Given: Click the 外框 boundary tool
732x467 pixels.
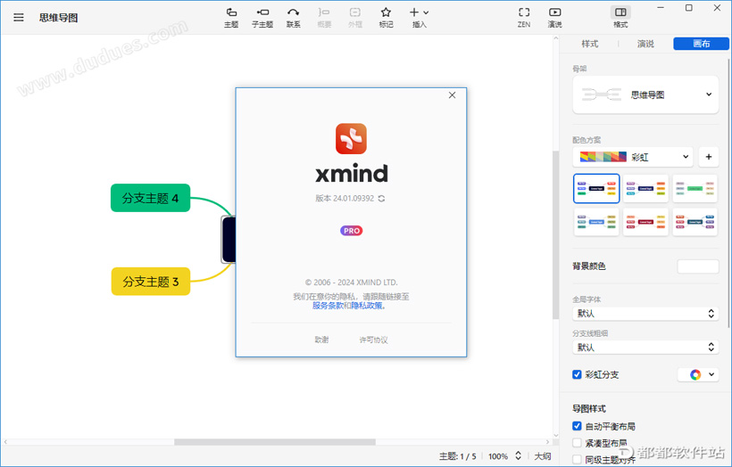Looking at the screenshot, I should (x=354, y=18).
